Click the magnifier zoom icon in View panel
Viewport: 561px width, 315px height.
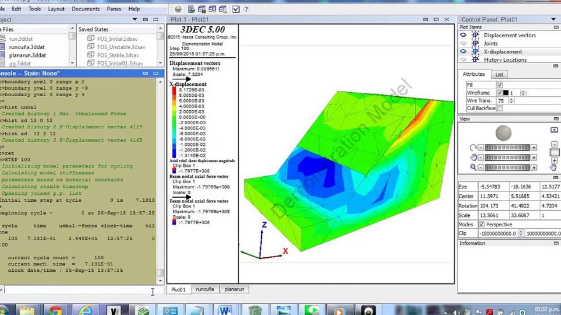coord(473,167)
